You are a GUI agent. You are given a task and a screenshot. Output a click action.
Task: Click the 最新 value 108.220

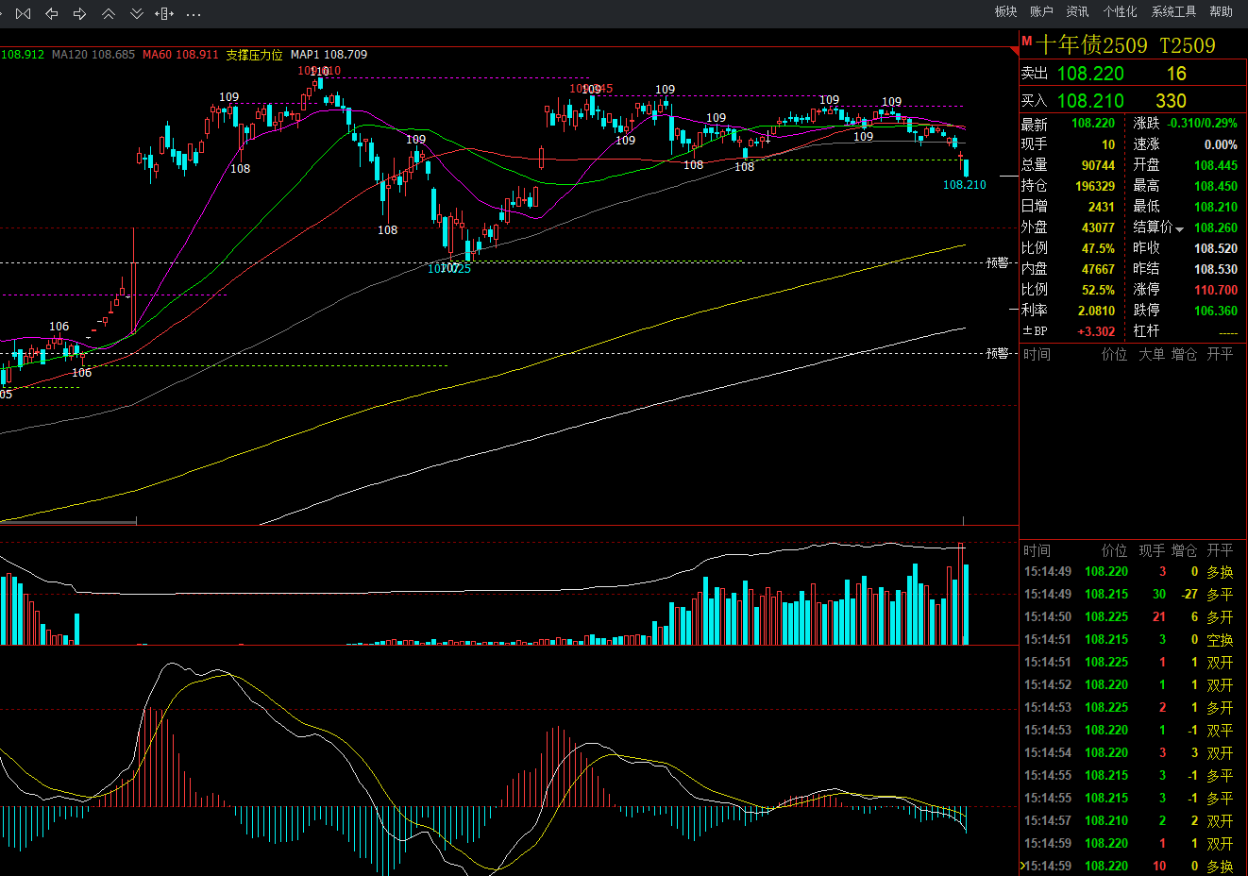tap(1093, 124)
